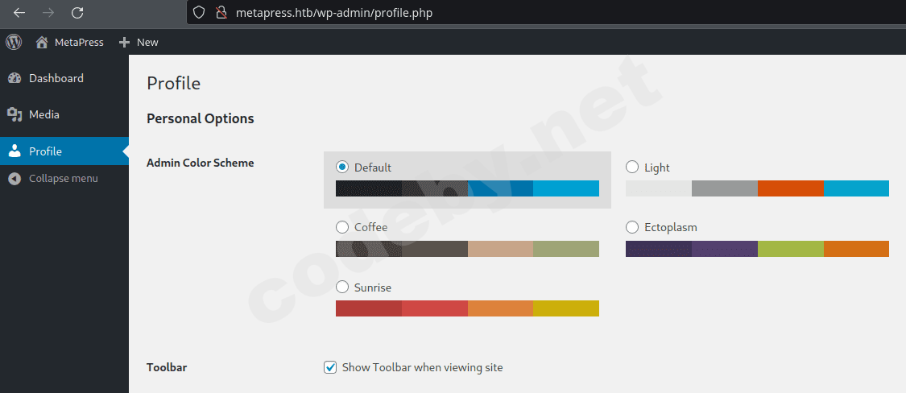Click the Profile user icon

pos(14,151)
